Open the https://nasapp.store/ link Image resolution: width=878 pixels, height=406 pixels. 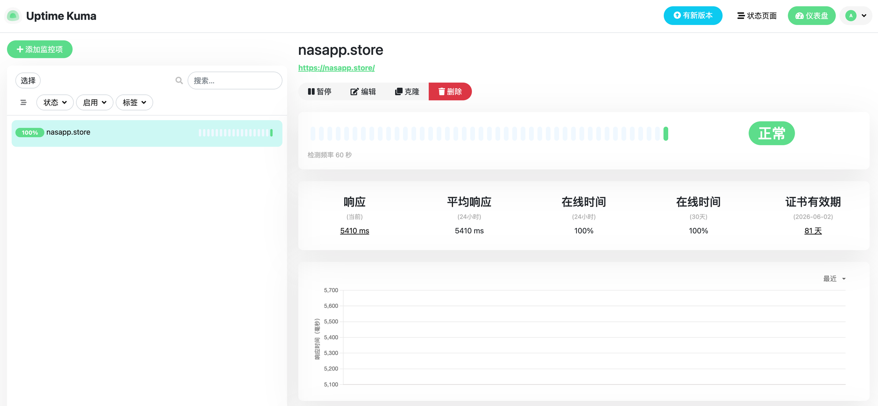336,68
